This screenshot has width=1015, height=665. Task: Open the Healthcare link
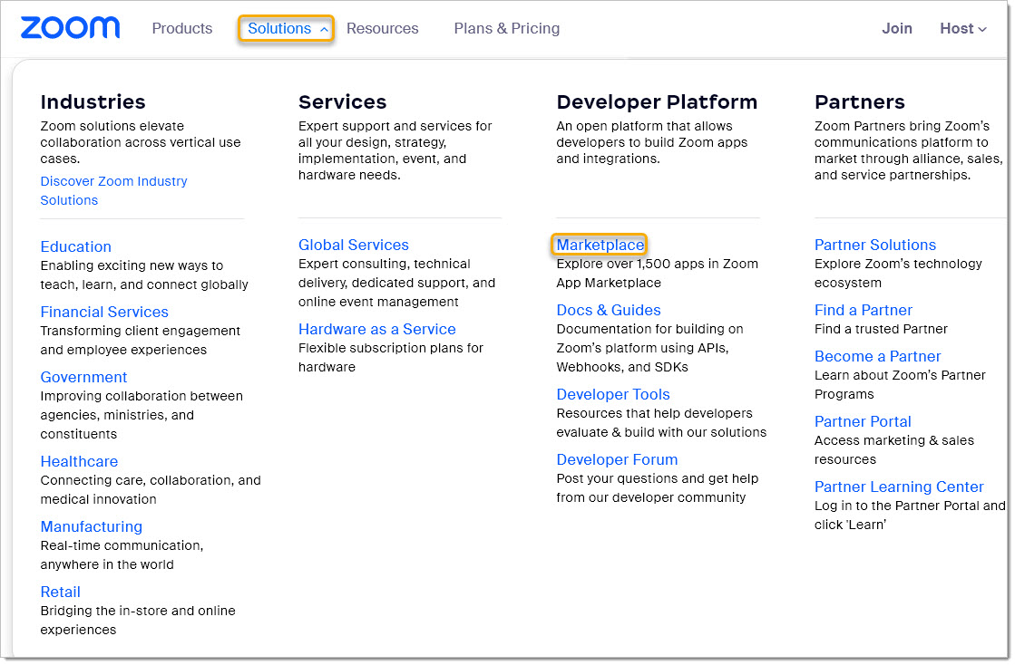(79, 461)
